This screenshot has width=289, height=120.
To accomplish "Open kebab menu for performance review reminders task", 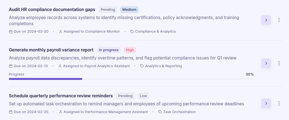I will 279,103.
